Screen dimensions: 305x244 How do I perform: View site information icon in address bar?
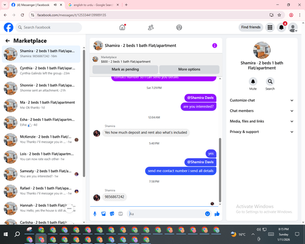tap(32, 15)
